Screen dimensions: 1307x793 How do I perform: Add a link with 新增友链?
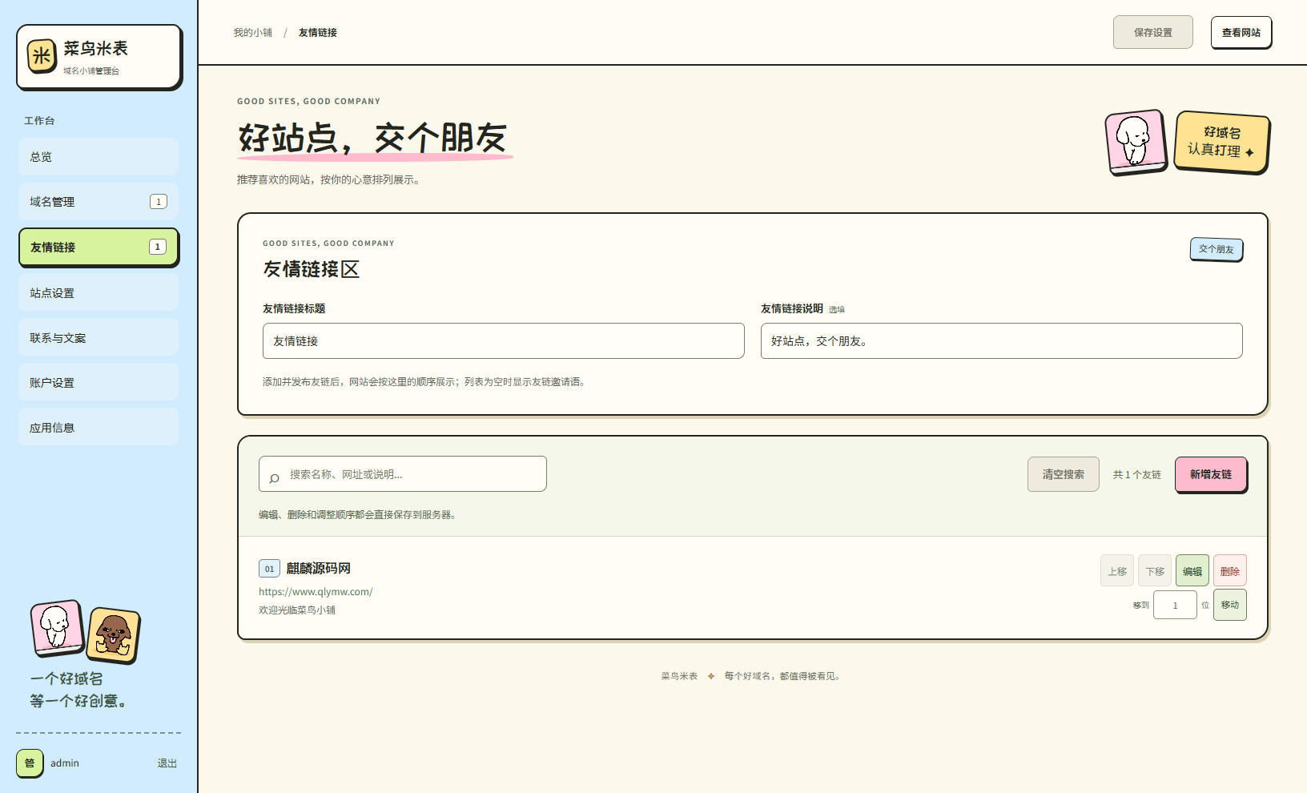point(1211,474)
